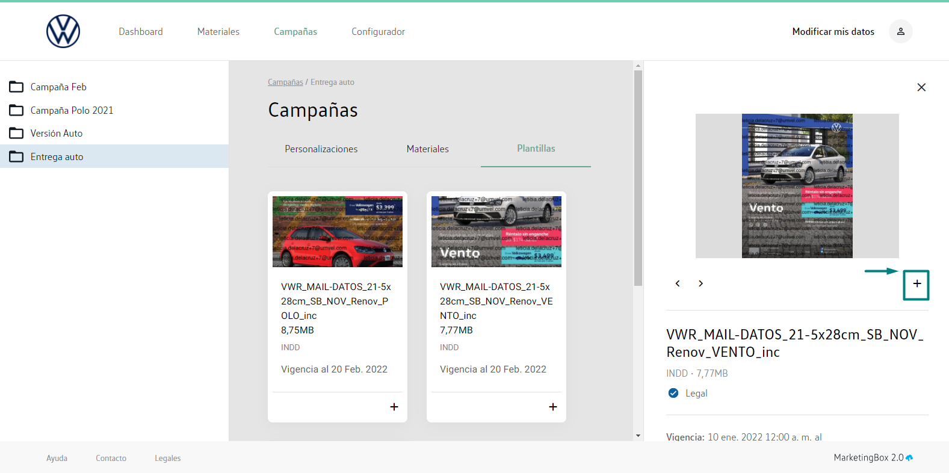
Task: Select Entrega auto in sidebar
Action: [114, 156]
